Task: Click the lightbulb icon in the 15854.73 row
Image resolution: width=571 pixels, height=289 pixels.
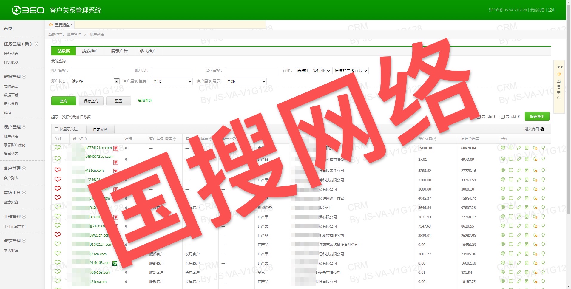Action: click(543, 198)
